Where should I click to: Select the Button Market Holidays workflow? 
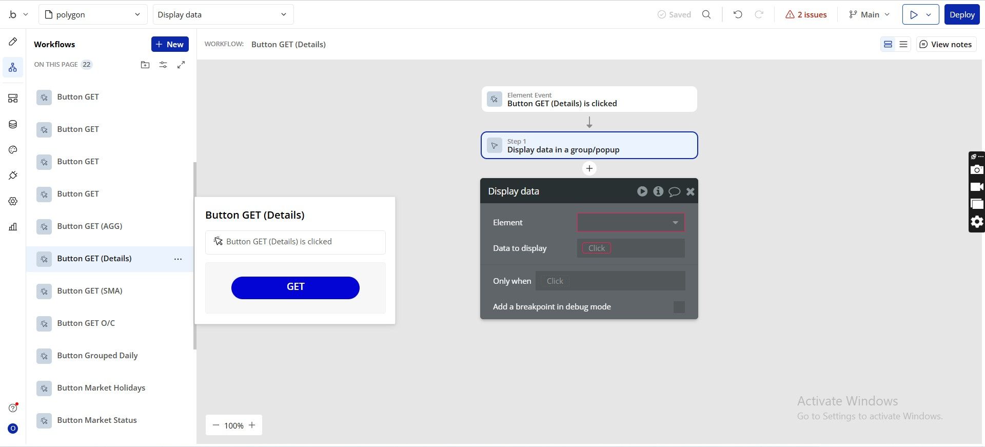(x=110, y=388)
